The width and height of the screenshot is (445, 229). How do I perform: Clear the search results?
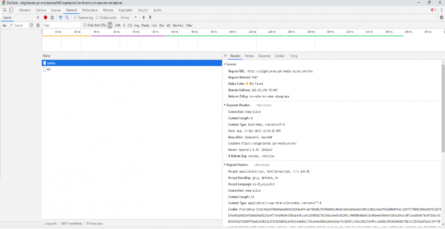38,25
